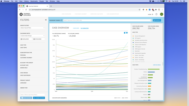Click the filter title input field
This screenshot has height=106, width=189.
click(32, 95)
